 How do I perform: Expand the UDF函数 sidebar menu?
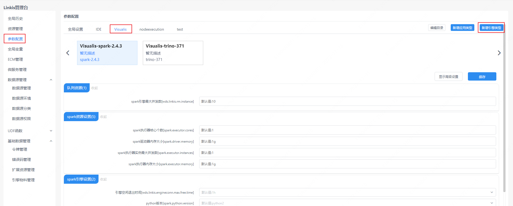coord(51,131)
